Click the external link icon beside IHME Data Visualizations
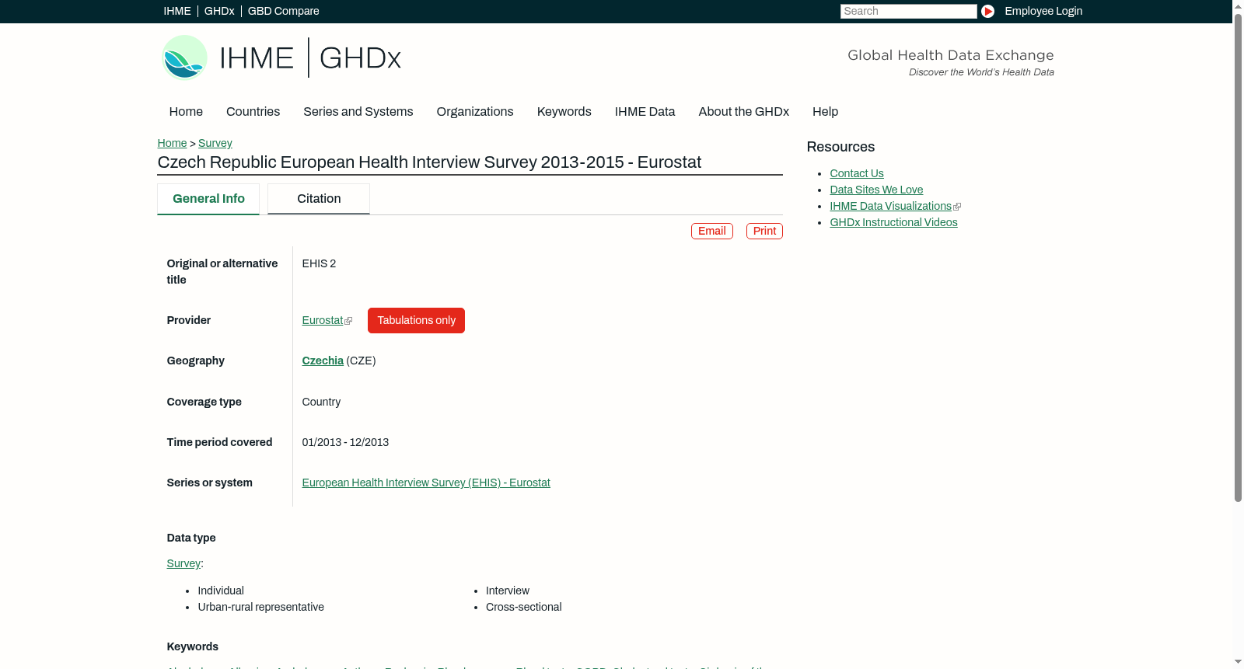This screenshot has height=669, width=1244. click(957, 207)
